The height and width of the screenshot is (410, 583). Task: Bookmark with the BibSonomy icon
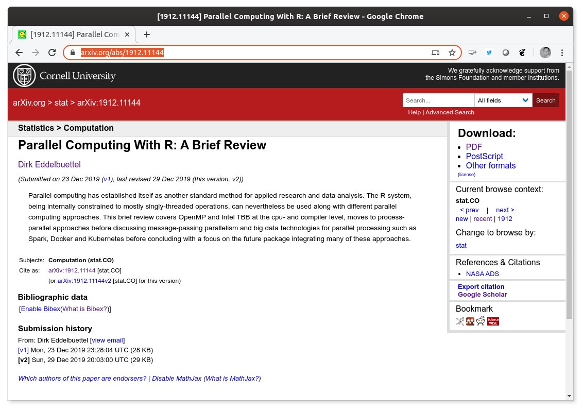470,321
